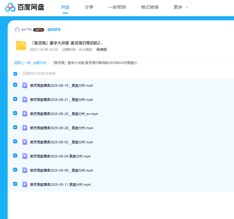Click the SVIP6 membership badge
The height and width of the screenshot is (219, 234).
tap(39, 30)
